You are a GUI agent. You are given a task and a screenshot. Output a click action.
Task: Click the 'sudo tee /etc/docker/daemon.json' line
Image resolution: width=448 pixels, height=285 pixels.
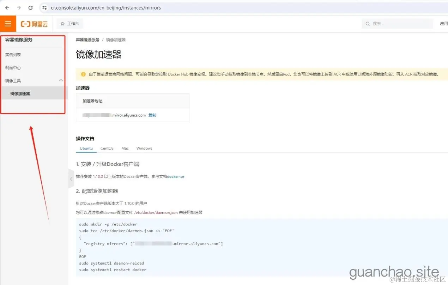pyautogui.click(x=127, y=231)
